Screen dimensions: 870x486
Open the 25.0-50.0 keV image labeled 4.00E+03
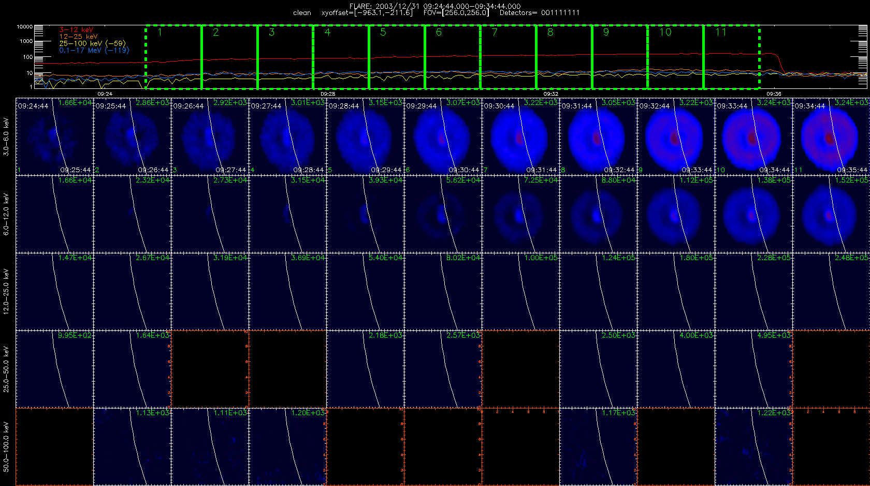point(676,369)
